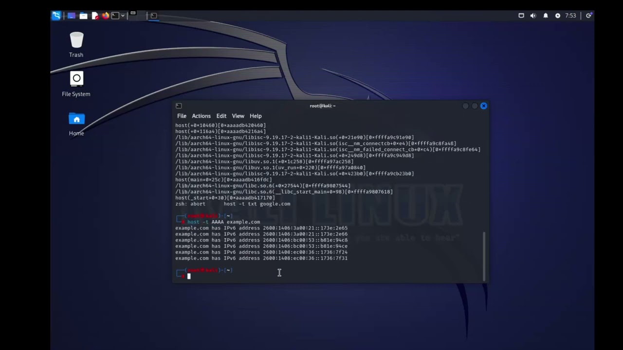Click the power manager tray icon
623x350 pixels.
[558, 16]
